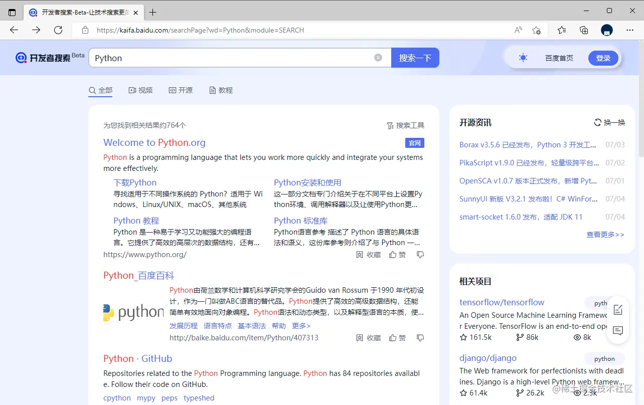Switch to the 开源 tab
The height and width of the screenshot is (405, 644).
click(181, 90)
